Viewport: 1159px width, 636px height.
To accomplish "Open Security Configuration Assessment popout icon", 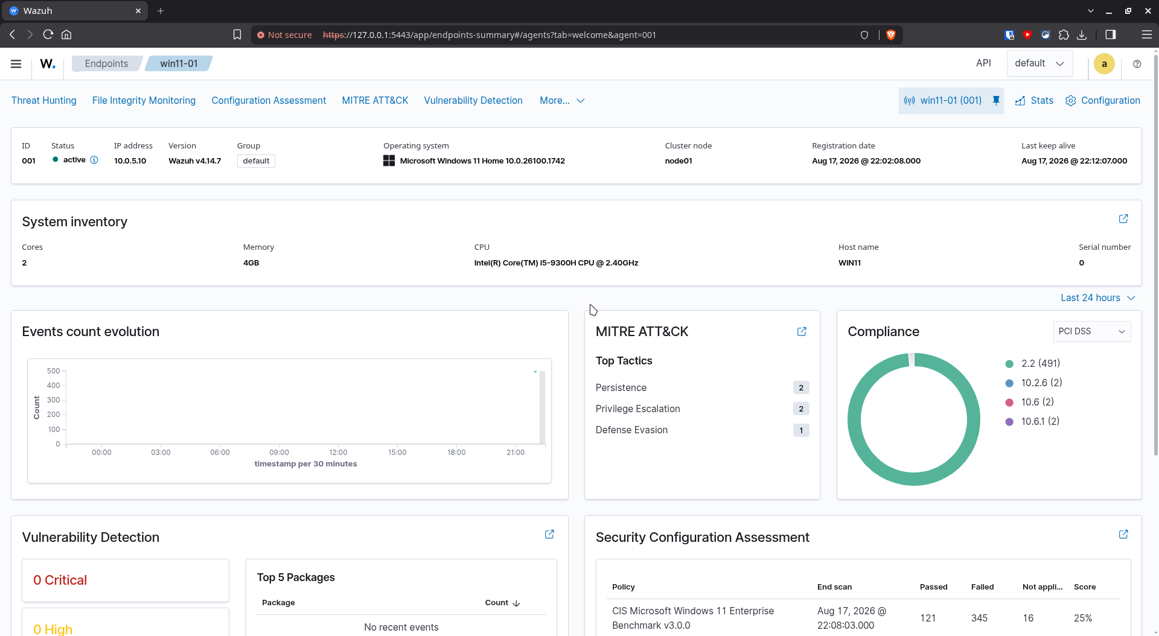I will tap(1123, 534).
